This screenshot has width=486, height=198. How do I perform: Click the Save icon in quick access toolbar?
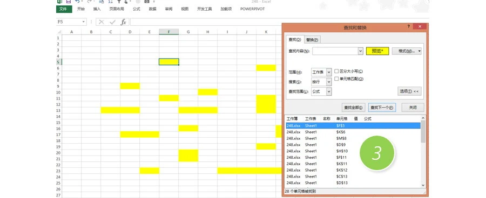69,1
